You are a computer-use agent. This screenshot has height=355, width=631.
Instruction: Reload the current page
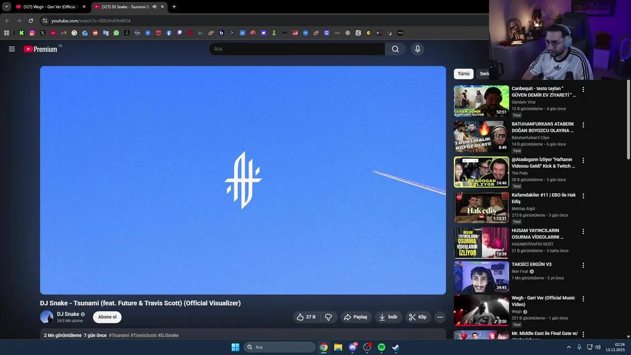pos(31,21)
